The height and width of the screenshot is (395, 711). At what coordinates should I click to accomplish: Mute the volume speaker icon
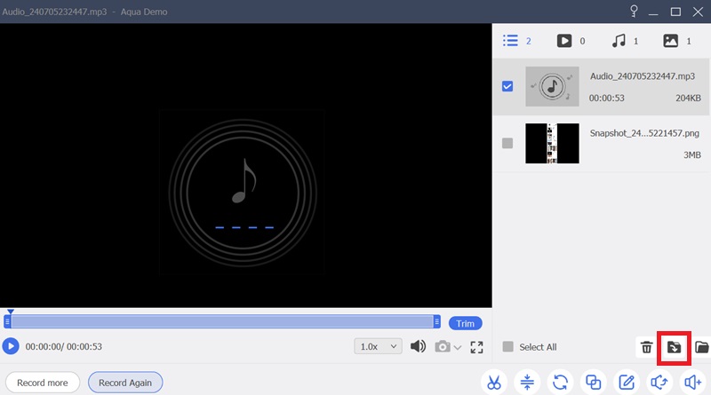tap(418, 346)
